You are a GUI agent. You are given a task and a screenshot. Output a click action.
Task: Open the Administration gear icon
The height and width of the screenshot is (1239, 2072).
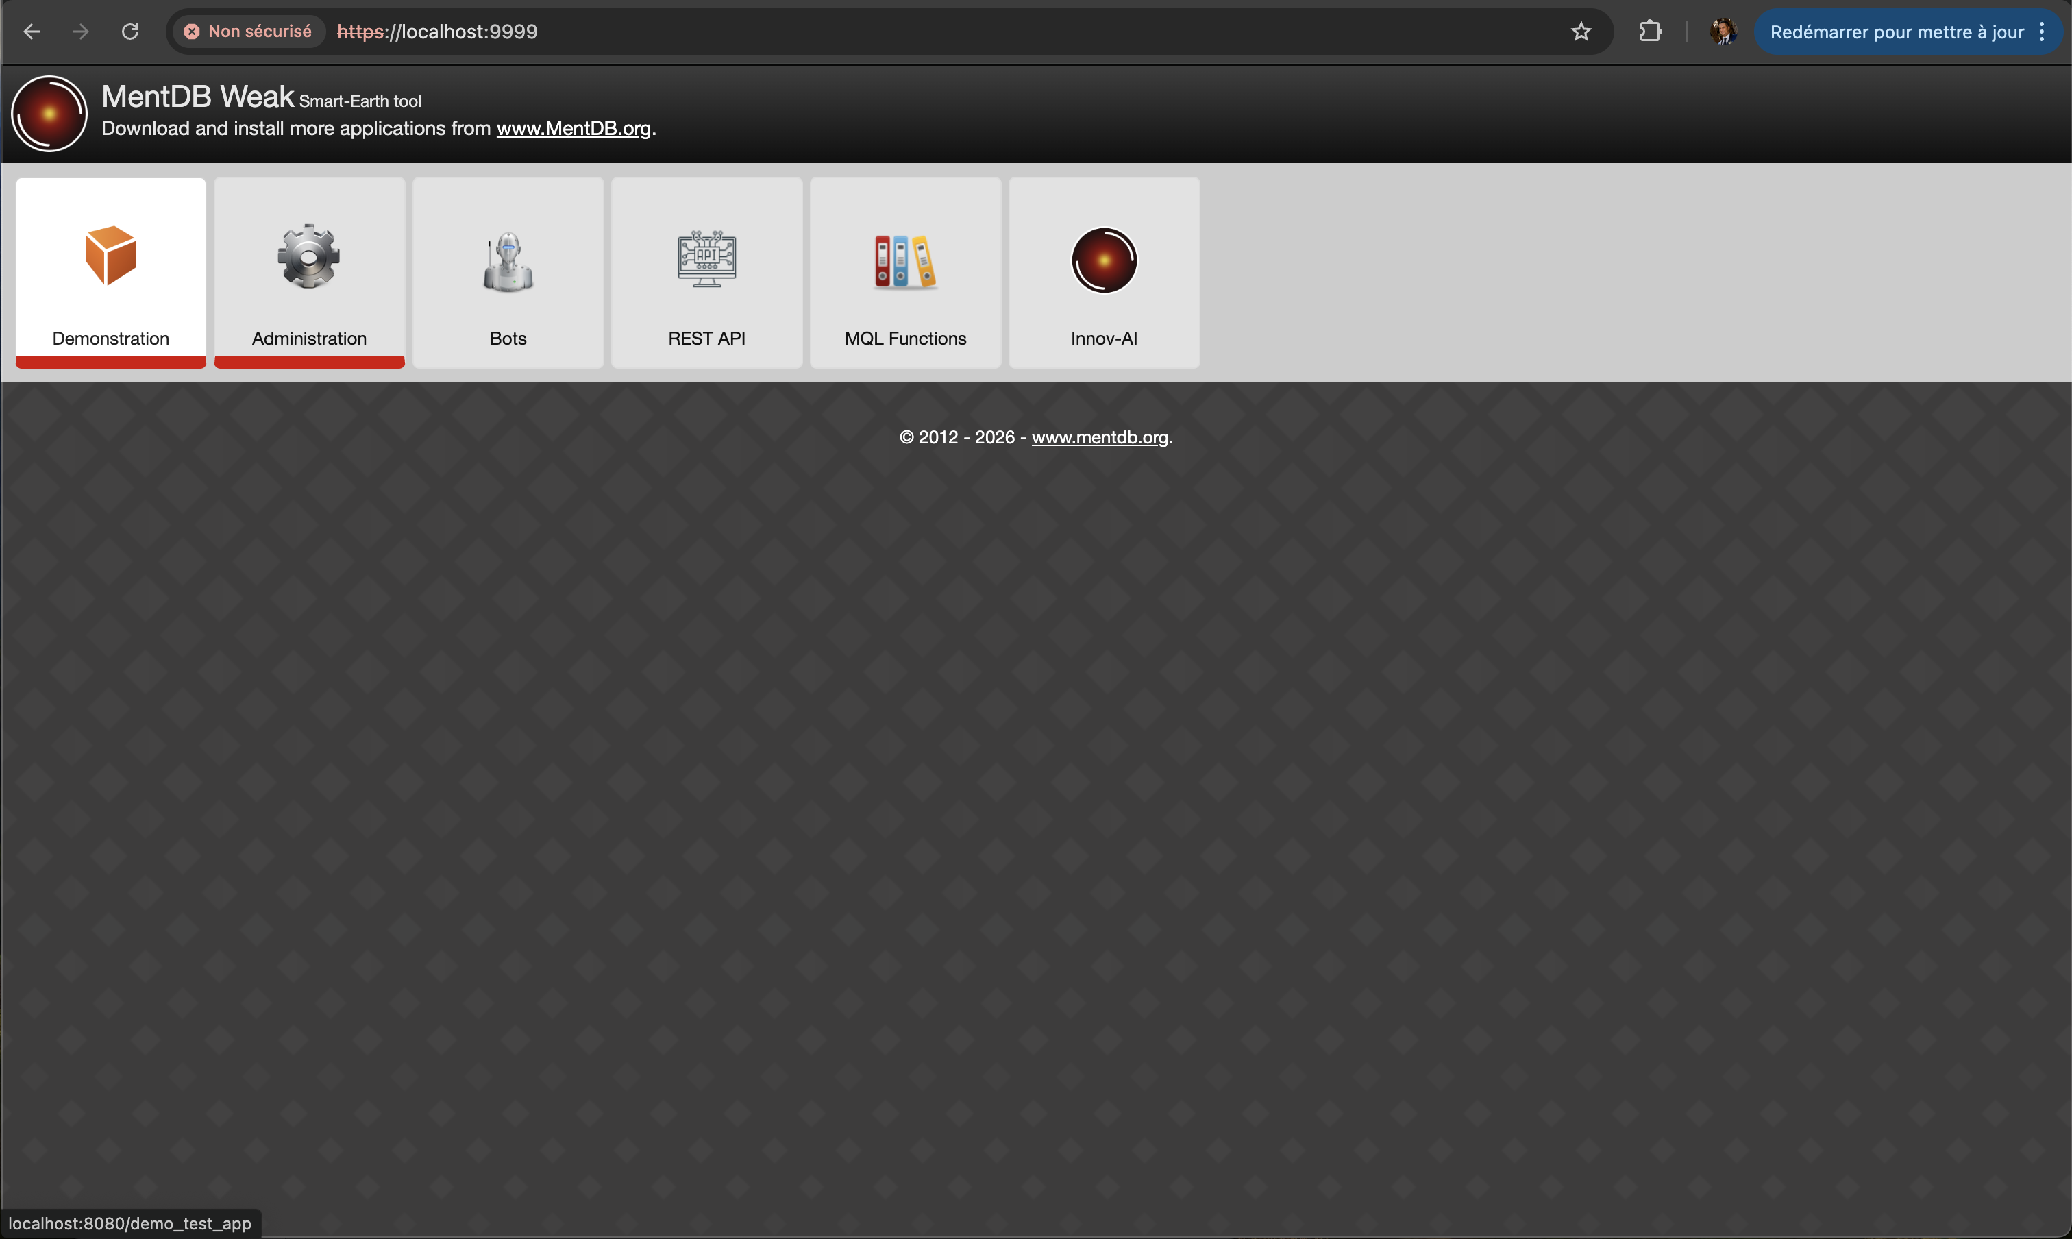coord(309,256)
